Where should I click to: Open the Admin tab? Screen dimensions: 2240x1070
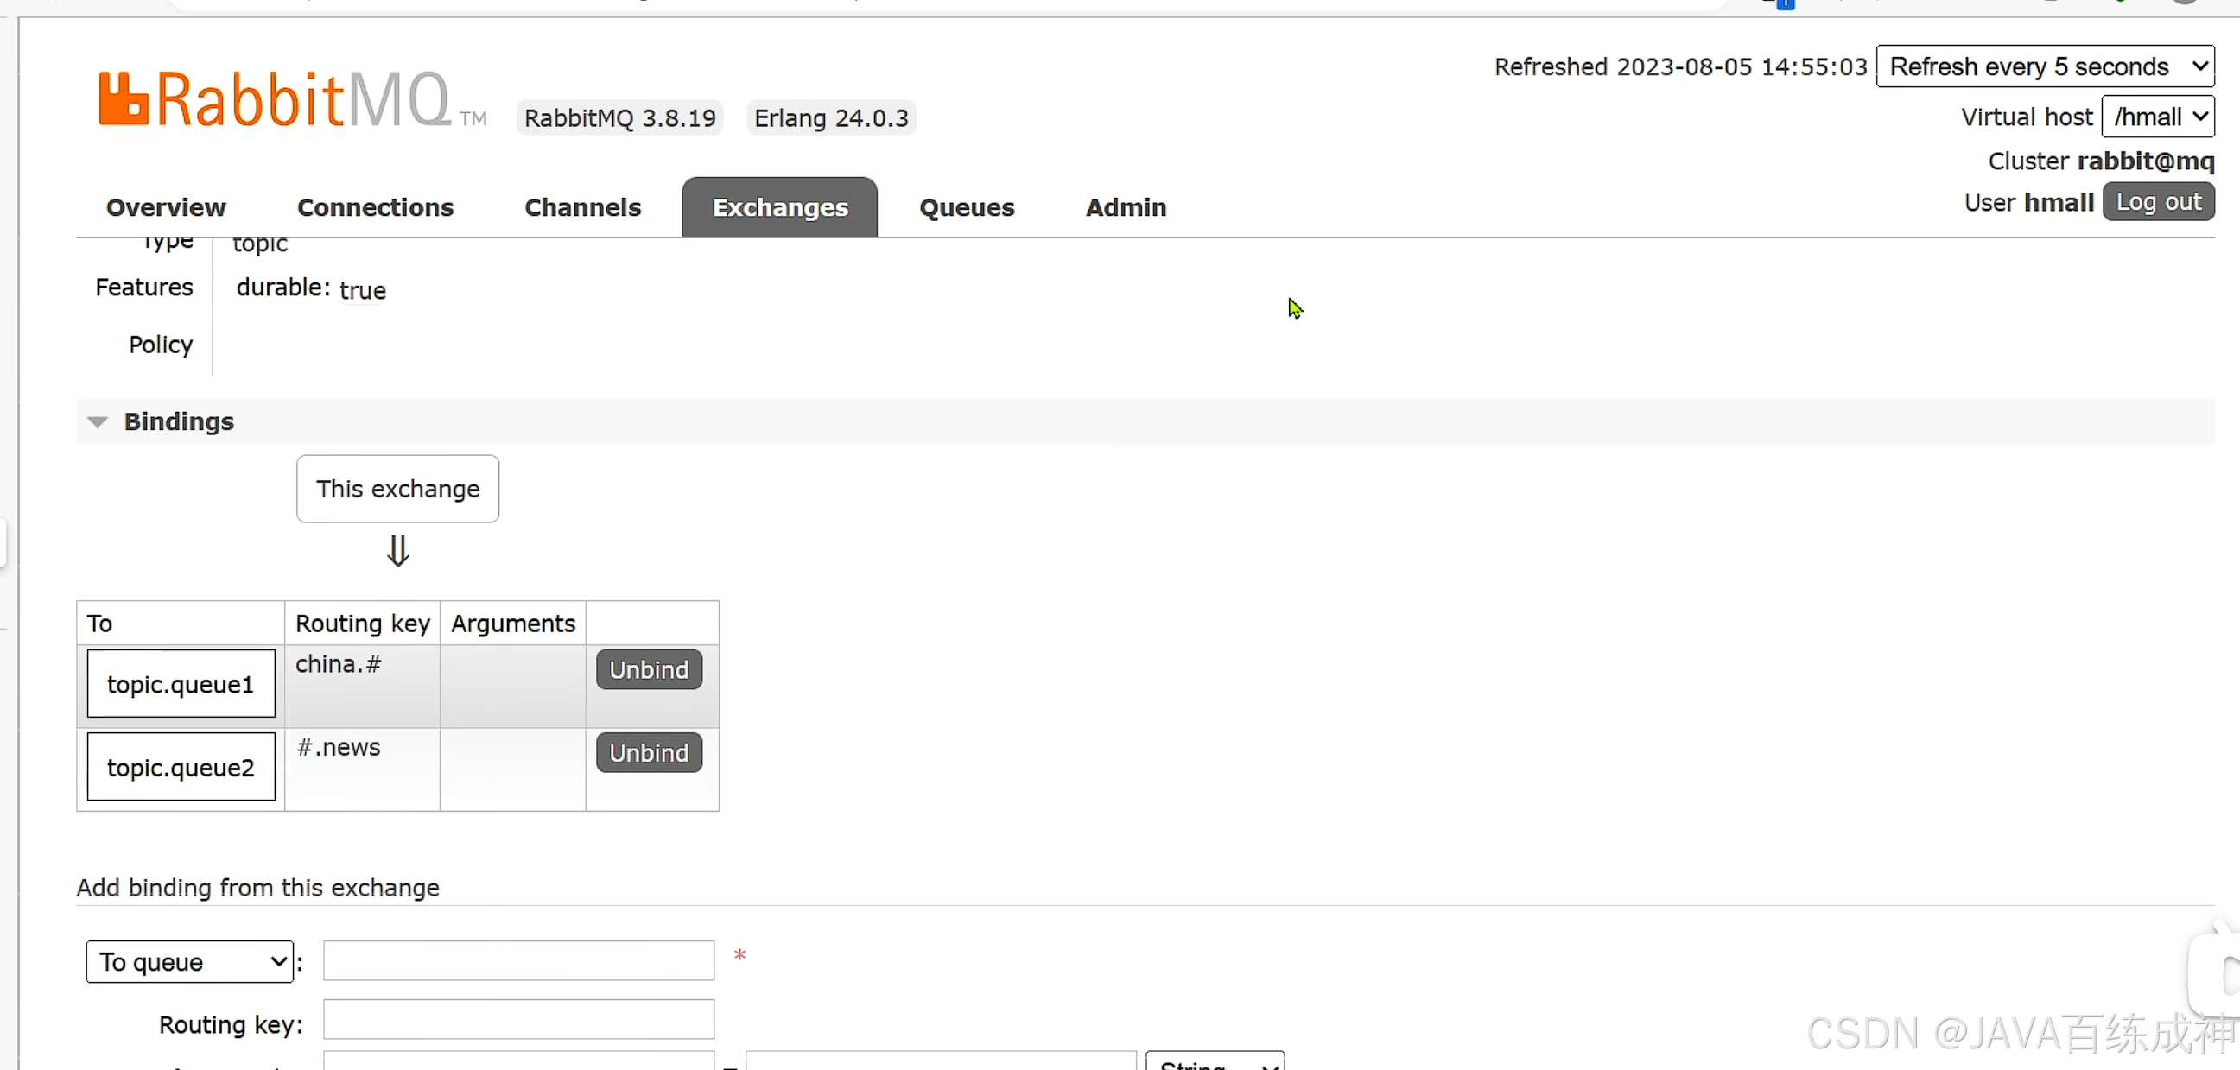click(x=1126, y=208)
